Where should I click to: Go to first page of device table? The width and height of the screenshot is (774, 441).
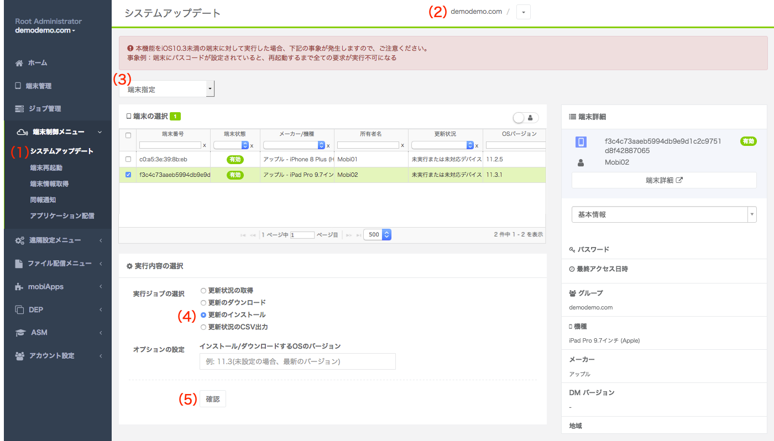pyautogui.click(x=243, y=235)
